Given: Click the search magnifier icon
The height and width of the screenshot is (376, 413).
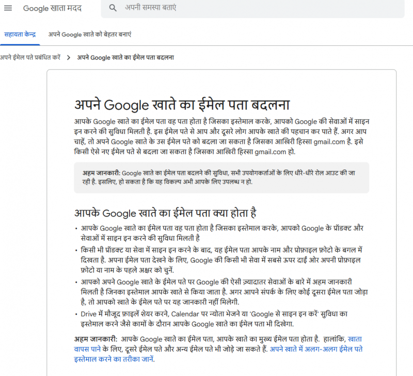Looking at the screenshot, I should coord(113,8).
